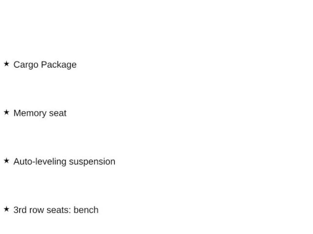The width and height of the screenshot is (313, 234).
Task: Click the word bench
Action: pyautogui.click(x=86, y=210)
